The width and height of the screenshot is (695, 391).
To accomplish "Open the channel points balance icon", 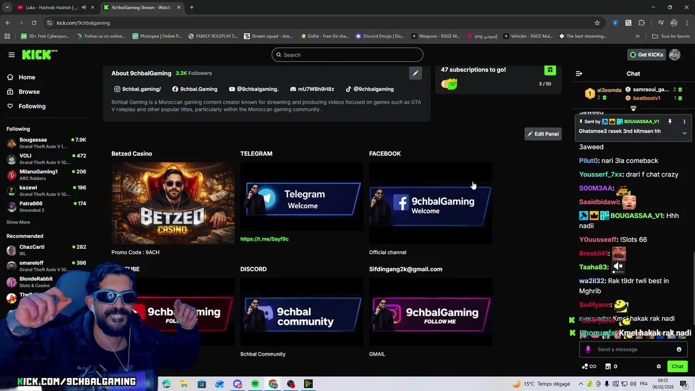I will tap(589, 367).
